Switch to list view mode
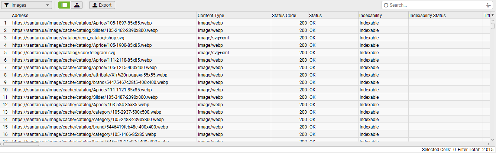 pyautogui.click(x=64, y=5)
